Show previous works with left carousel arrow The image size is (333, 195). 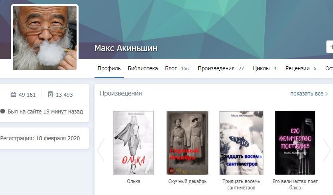101,150
